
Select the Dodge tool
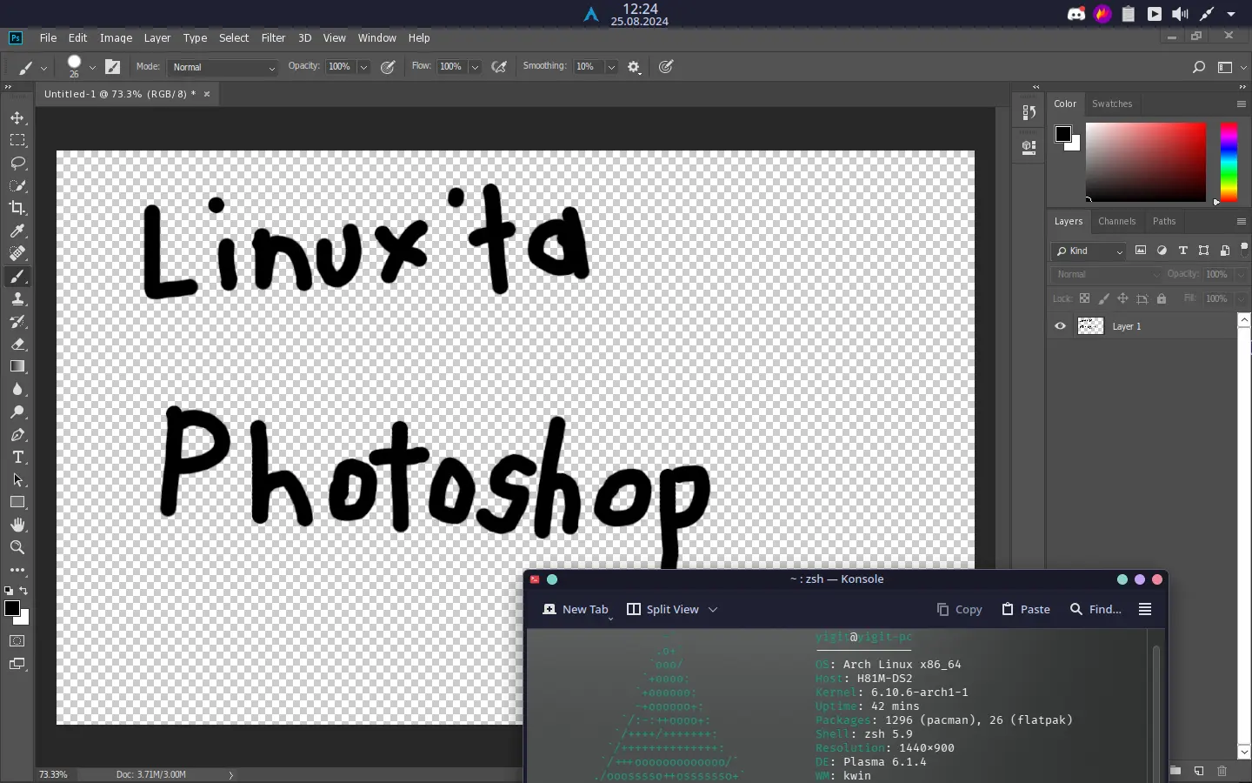pos(17,412)
